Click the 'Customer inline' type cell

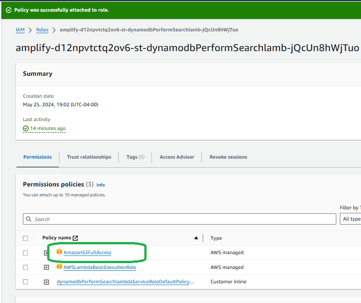point(228,281)
